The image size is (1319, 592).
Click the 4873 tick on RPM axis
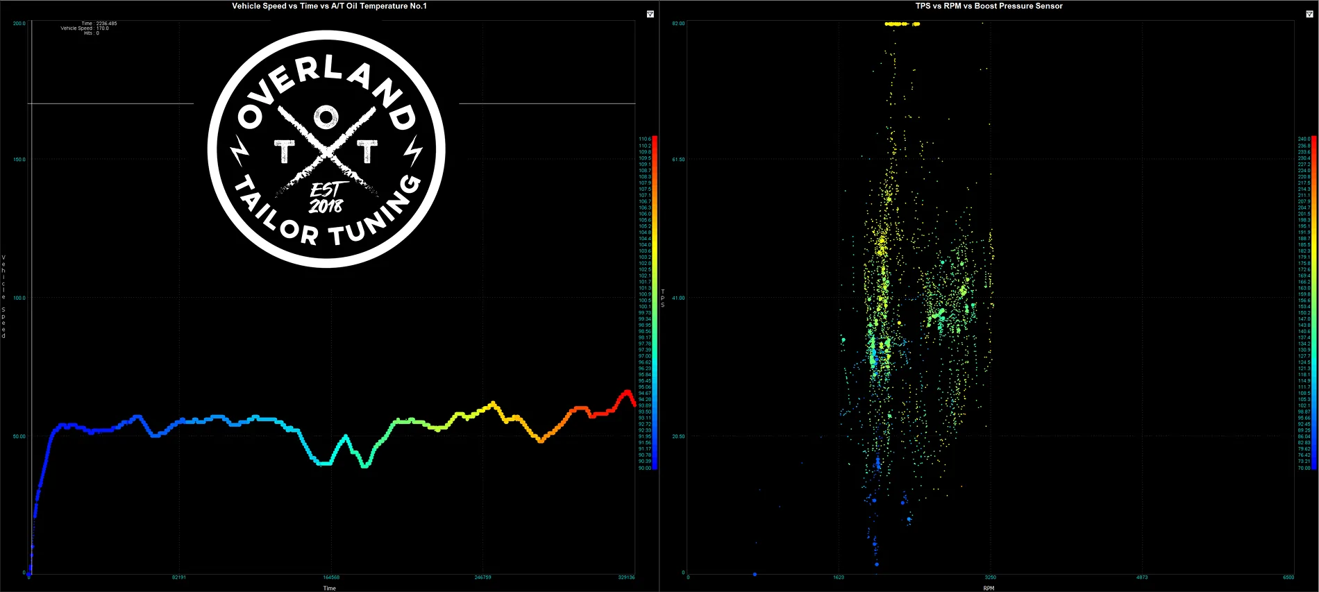tap(1142, 577)
